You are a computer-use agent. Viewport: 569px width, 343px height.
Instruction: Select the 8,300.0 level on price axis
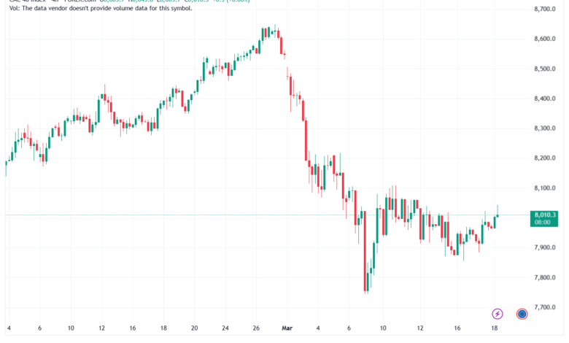tap(546, 128)
